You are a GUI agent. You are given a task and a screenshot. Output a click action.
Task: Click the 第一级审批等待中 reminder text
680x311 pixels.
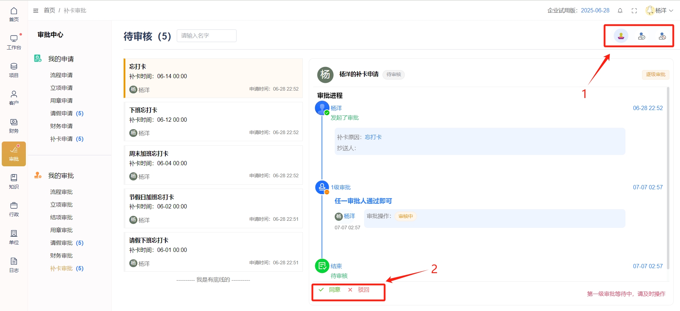[x=626, y=294]
